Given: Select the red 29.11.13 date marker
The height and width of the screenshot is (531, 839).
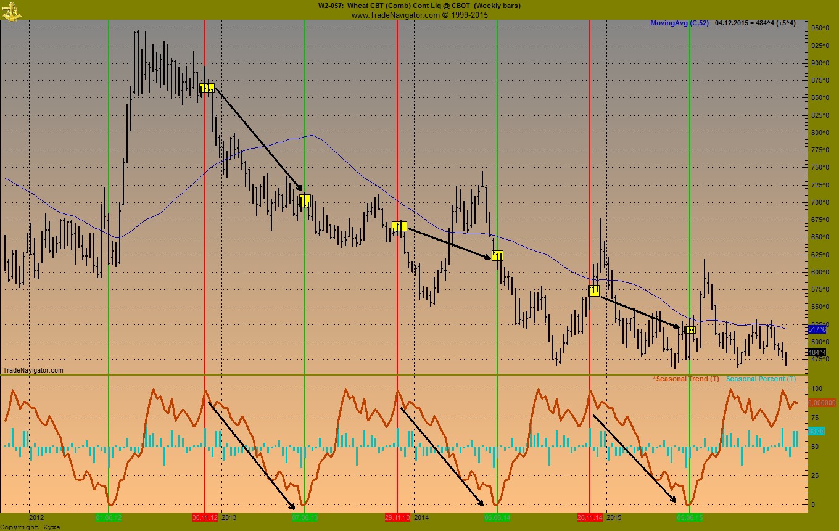Looking at the screenshot, I should pyautogui.click(x=397, y=517).
